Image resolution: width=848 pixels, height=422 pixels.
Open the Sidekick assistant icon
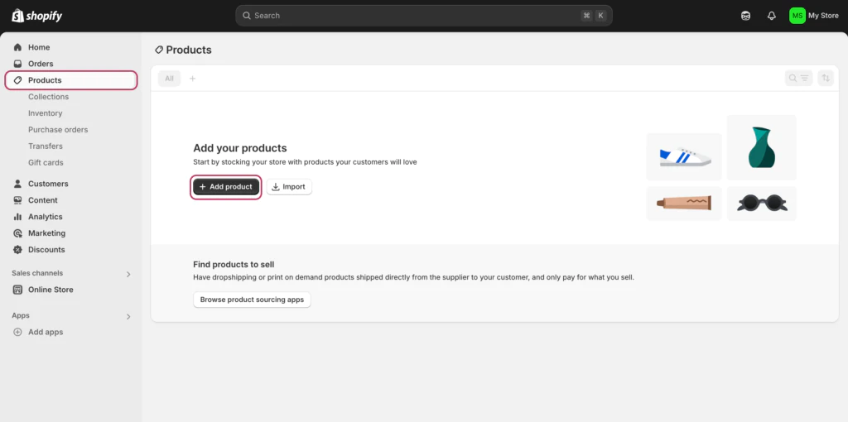pyautogui.click(x=746, y=16)
